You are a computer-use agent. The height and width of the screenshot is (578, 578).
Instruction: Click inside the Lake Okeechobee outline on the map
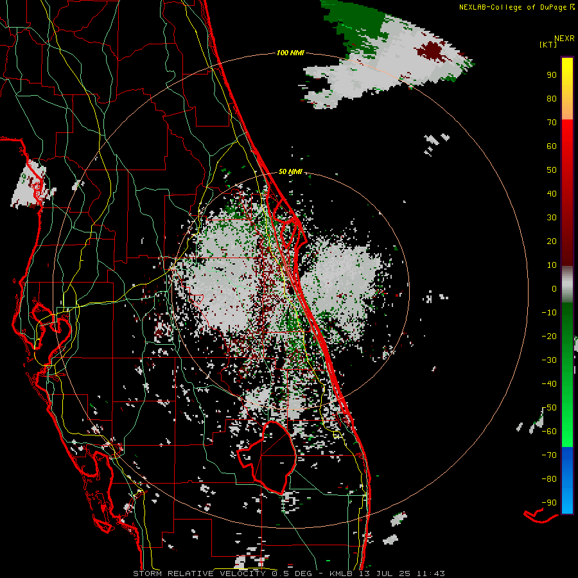272,457
